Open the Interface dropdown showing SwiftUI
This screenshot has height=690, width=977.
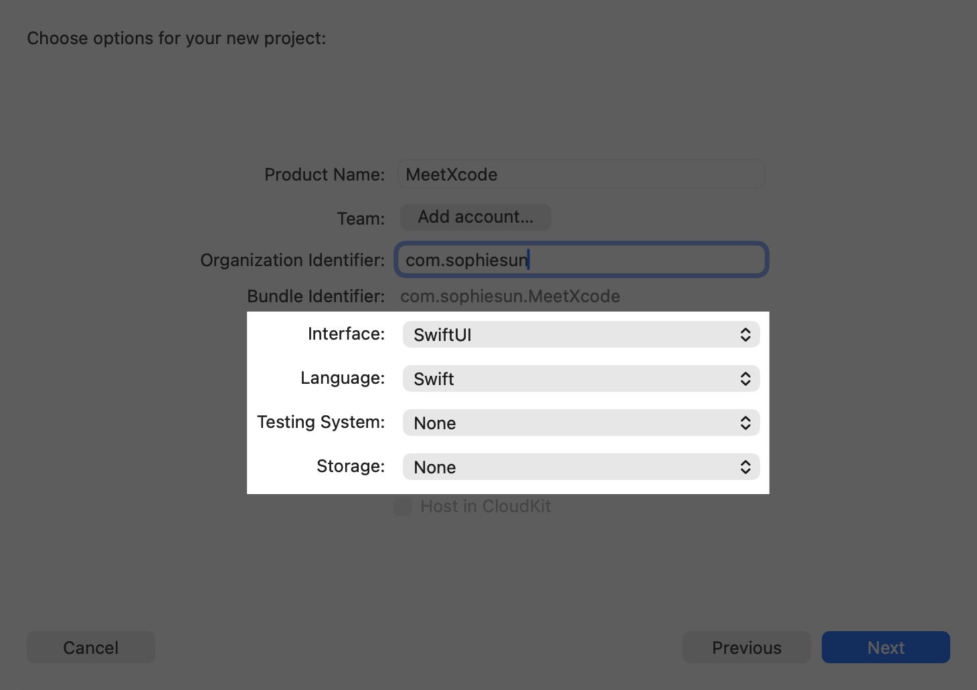pyautogui.click(x=581, y=334)
